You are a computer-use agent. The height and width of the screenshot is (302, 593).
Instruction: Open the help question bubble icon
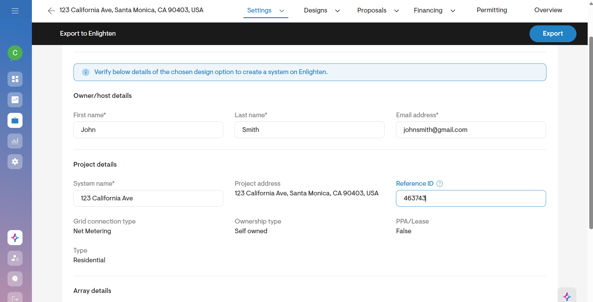tap(15, 279)
